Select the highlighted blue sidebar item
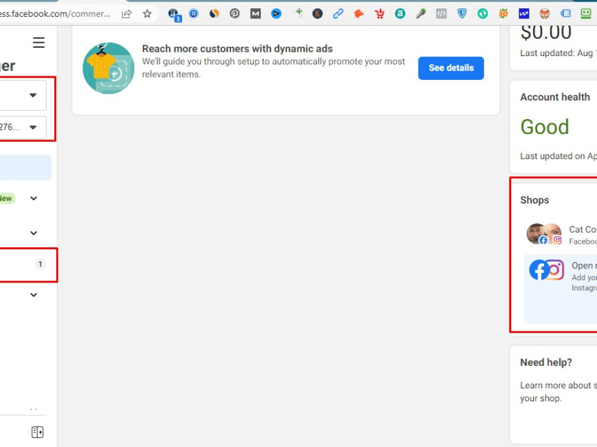 tap(26, 167)
